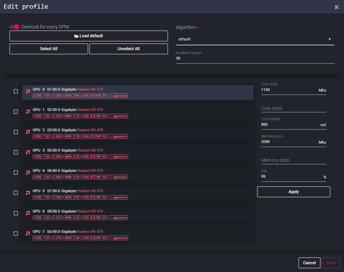Click the CORE: 1150 tag on GPU 6
Screen dimensions: 344x272
click(x=42, y=218)
